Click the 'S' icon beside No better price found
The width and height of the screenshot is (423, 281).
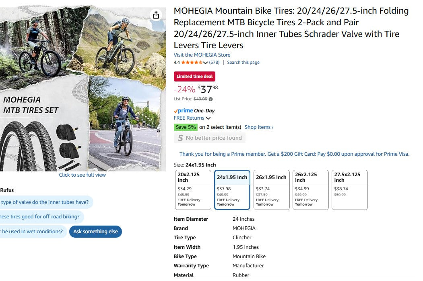pyautogui.click(x=180, y=138)
